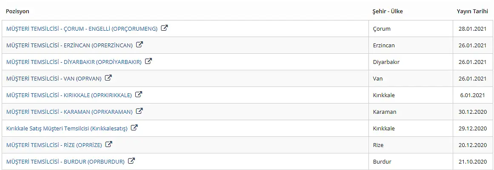Sort by Yayın Tarihi column header
Screen dimensions: 494x170
[472, 12]
